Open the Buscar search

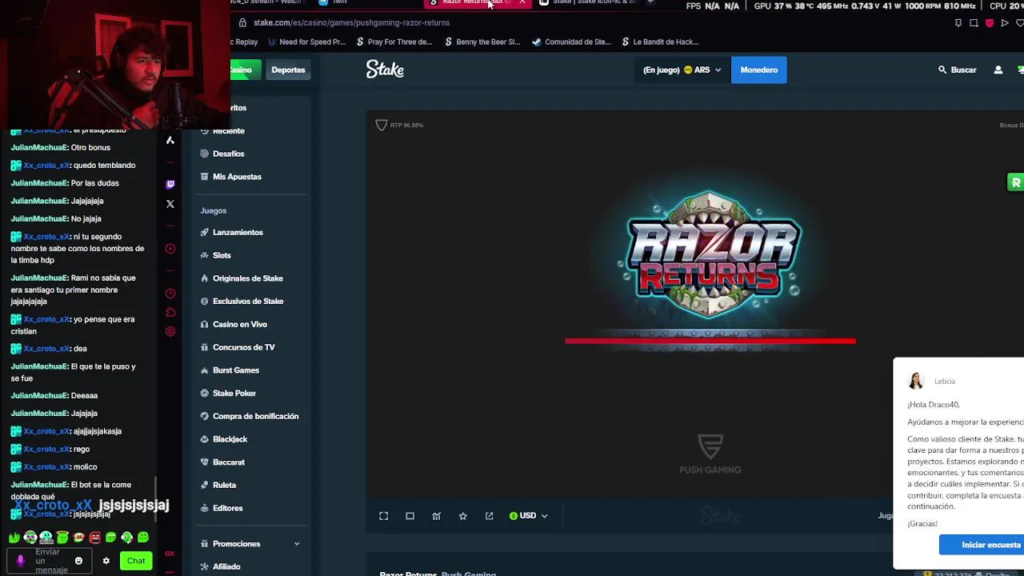957,70
